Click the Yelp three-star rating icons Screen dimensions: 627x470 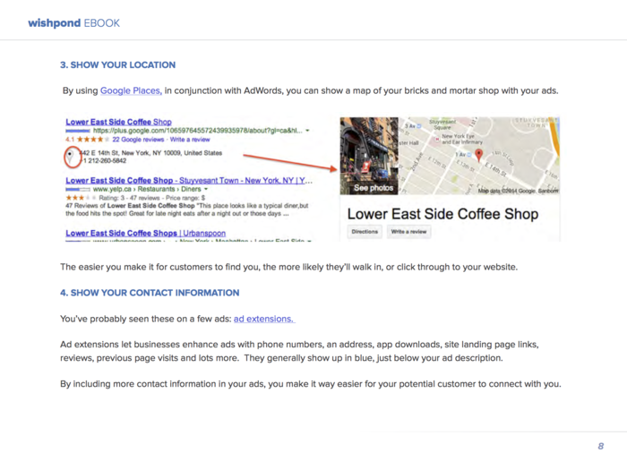click(78, 198)
